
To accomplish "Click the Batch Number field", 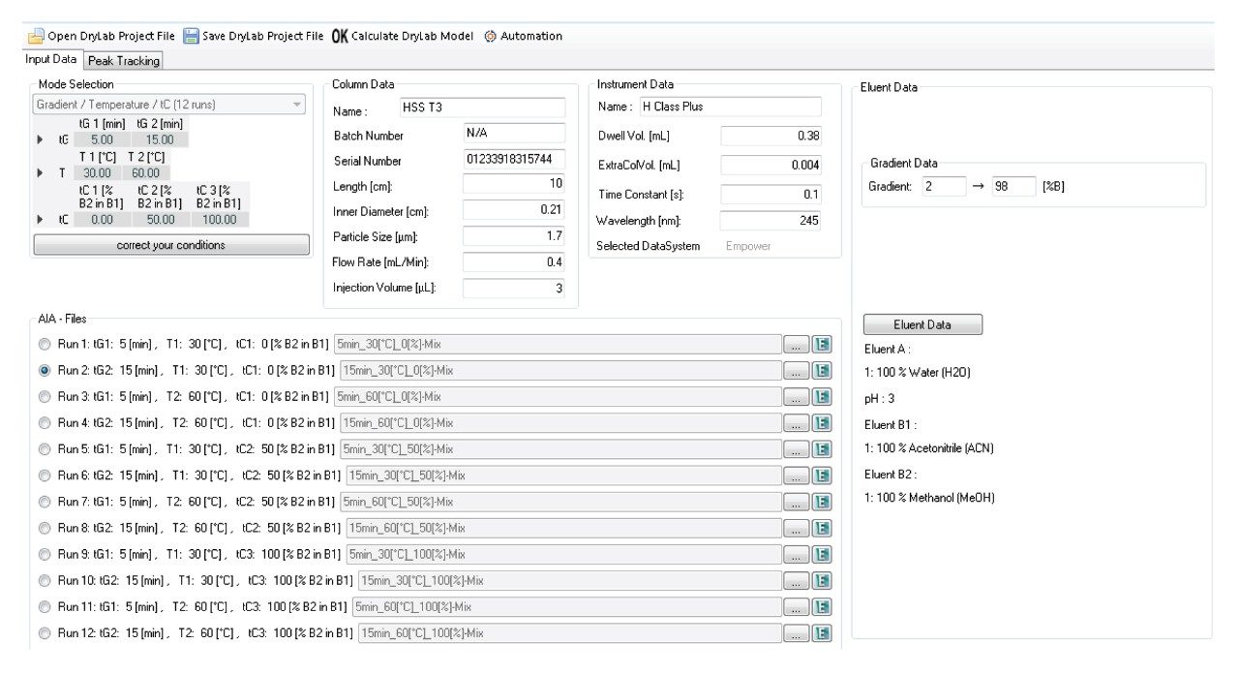I will (514, 133).
